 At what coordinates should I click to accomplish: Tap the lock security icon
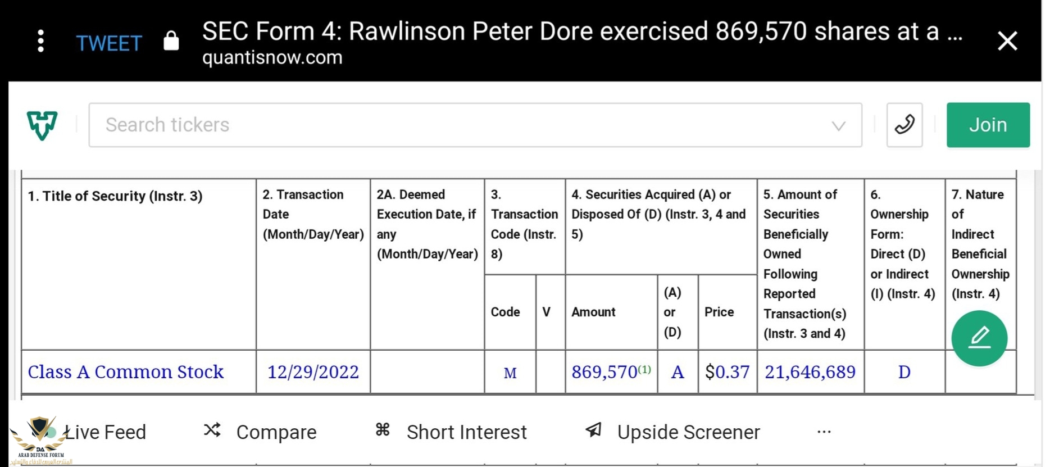(x=171, y=41)
